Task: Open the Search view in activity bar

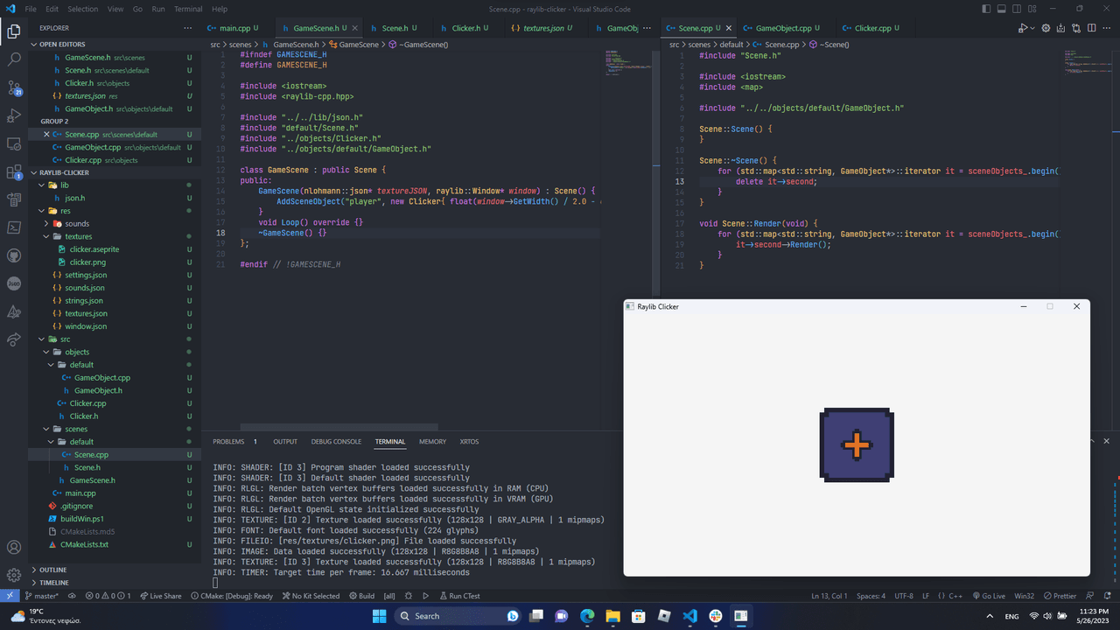Action: click(x=14, y=59)
